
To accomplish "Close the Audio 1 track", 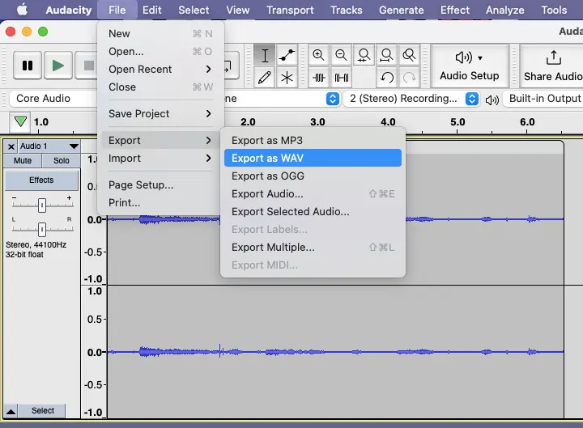I will coord(11,146).
